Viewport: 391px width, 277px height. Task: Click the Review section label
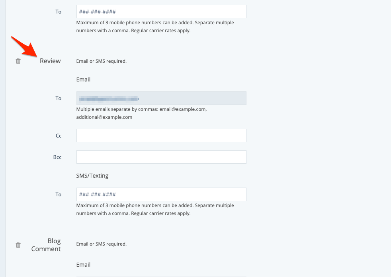point(50,61)
